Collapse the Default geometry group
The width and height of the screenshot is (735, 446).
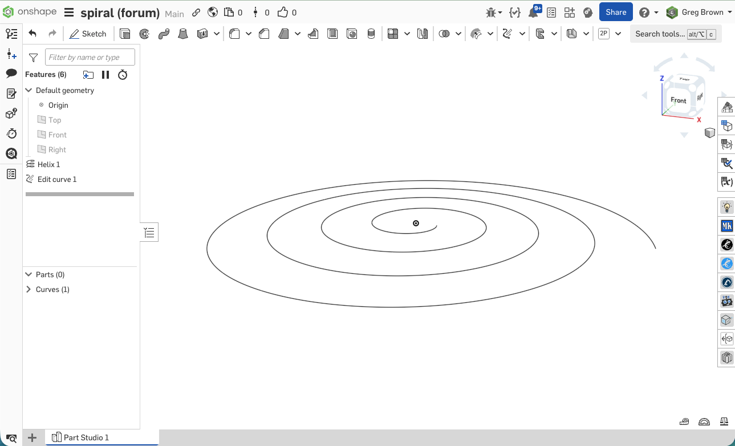pos(29,90)
